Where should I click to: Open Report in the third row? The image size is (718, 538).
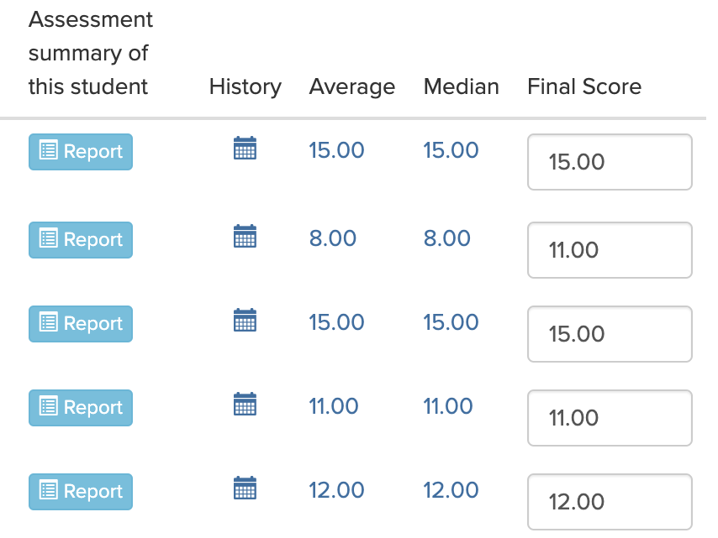click(x=81, y=324)
